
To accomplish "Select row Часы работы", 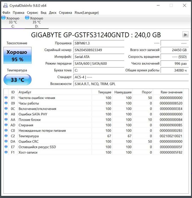I will (93, 103).
